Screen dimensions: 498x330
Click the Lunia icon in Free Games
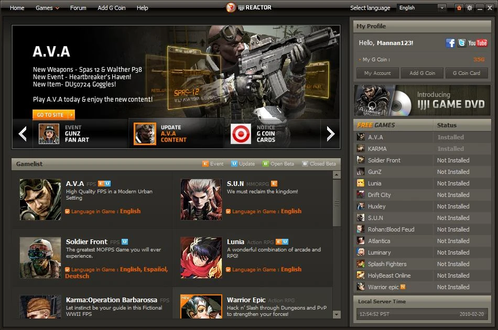point(361,183)
